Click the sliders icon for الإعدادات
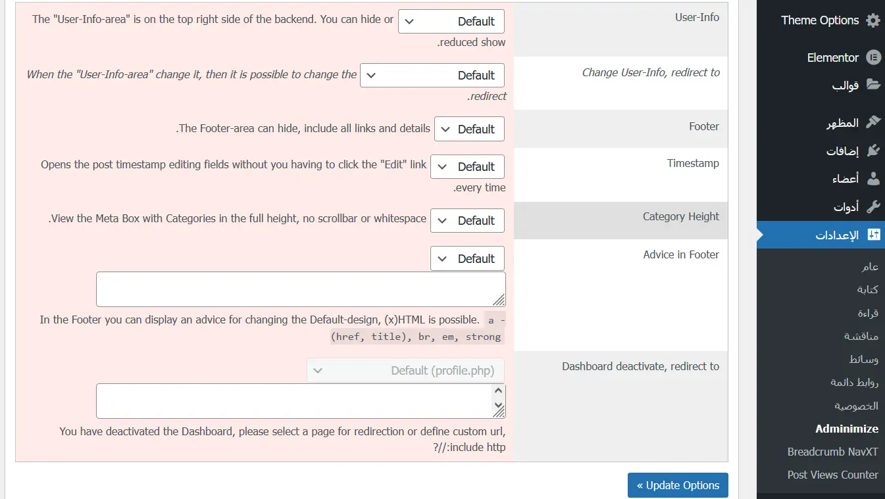The height and width of the screenshot is (499, 885). point(873,235)
